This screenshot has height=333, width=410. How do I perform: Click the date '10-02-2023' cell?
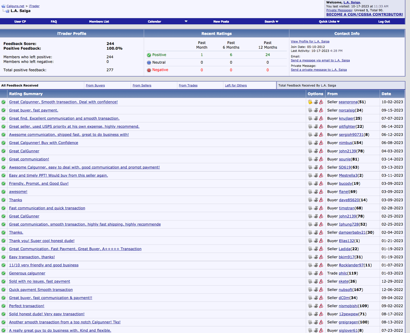coord(392,102)
